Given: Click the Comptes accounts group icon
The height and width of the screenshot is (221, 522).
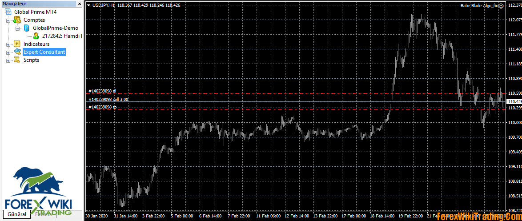Looking at the screenshot, I should click(17, 20).
